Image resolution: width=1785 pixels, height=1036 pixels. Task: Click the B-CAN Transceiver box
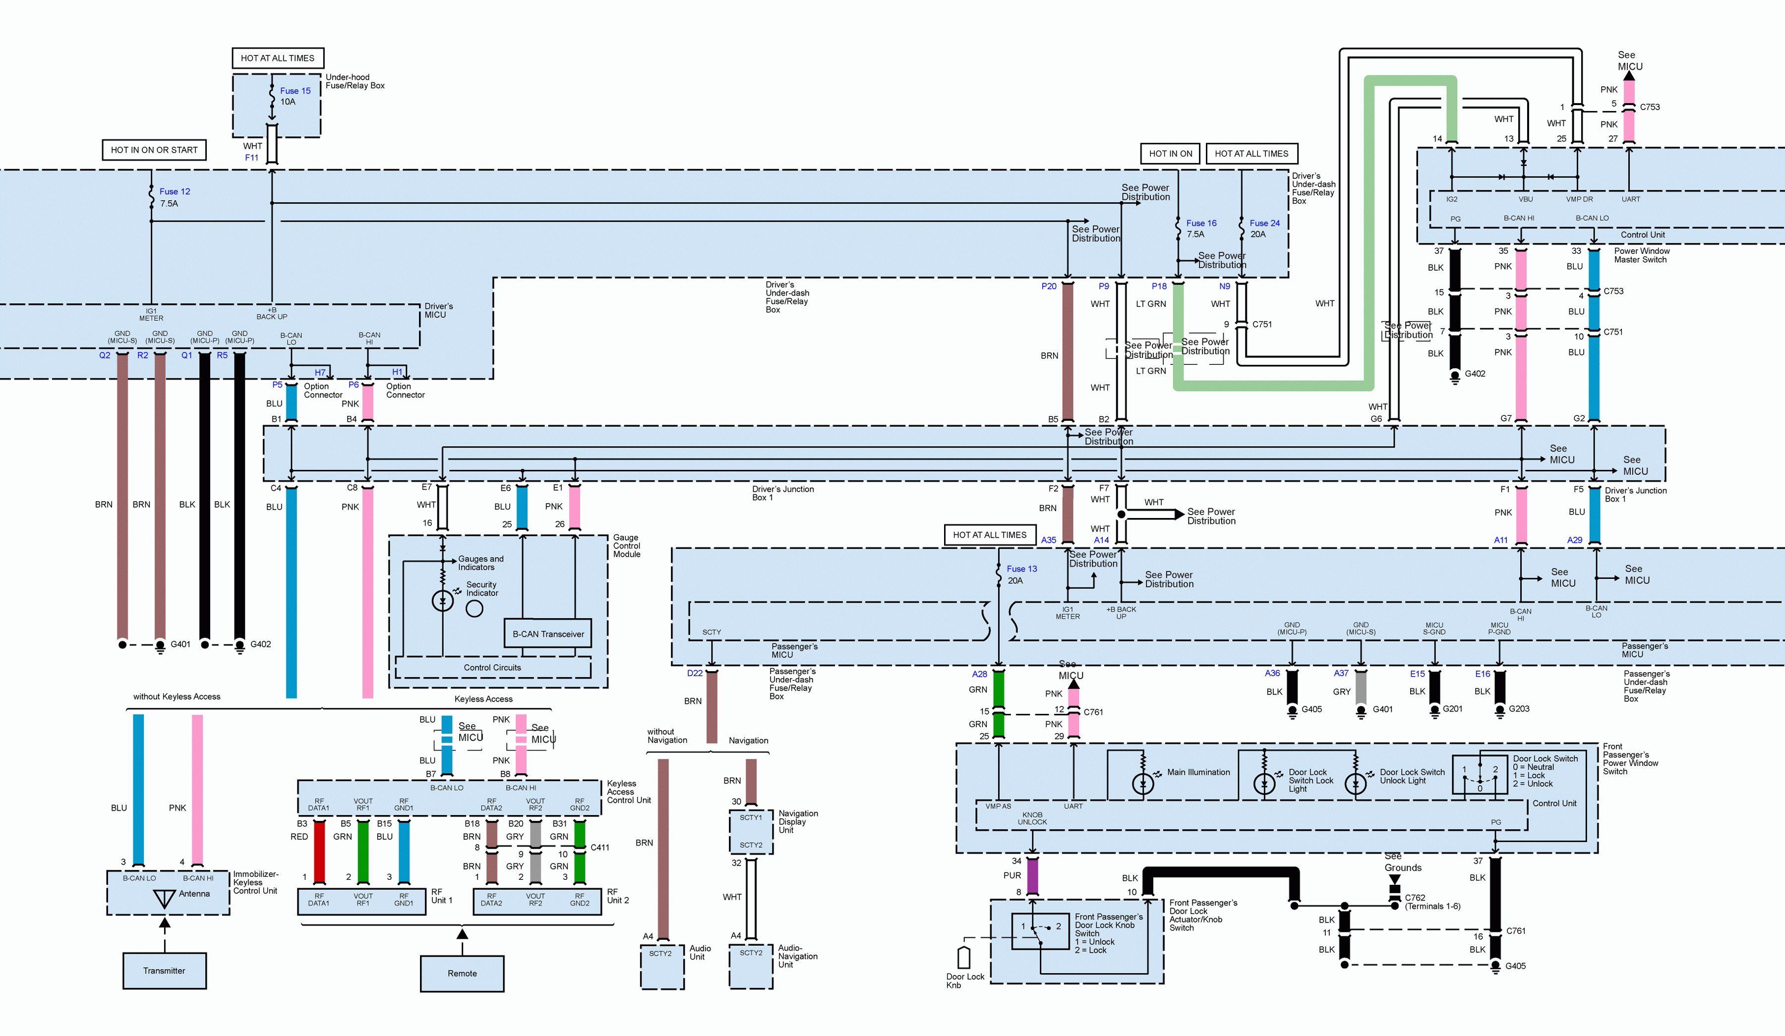[x=547, y=634]
